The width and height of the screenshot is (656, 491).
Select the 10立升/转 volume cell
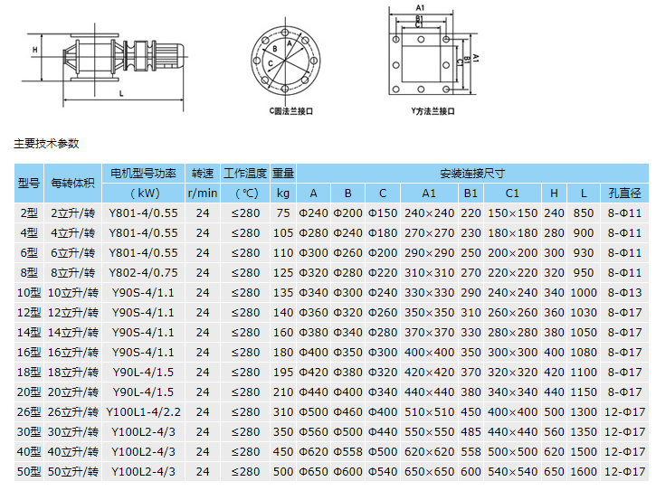72,293
